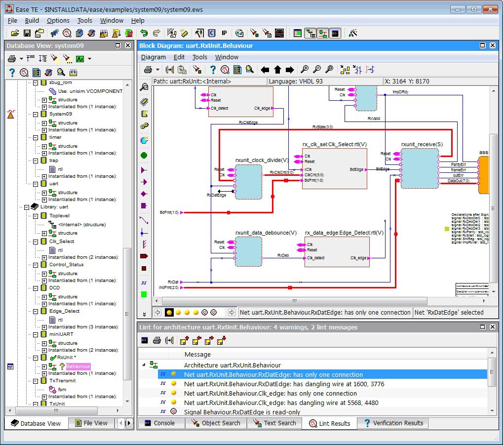
Task: Toggle the console window button in main toolbar
Action: coord(335,33)
